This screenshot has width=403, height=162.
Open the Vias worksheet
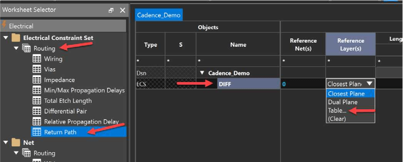tap(50, 70)
